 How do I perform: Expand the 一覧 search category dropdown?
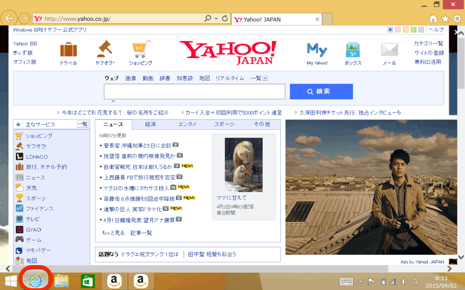pos(265,78)
